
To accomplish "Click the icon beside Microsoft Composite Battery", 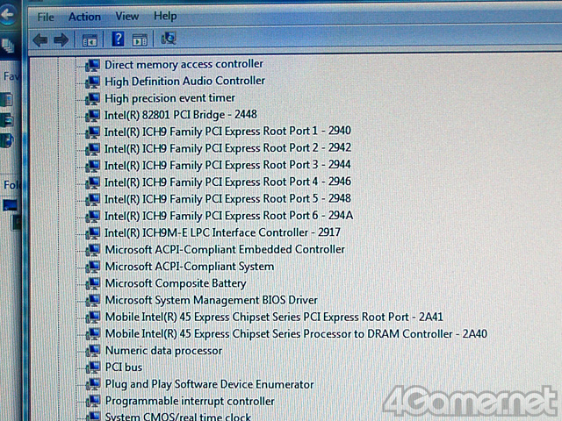I will pos(92,283).
